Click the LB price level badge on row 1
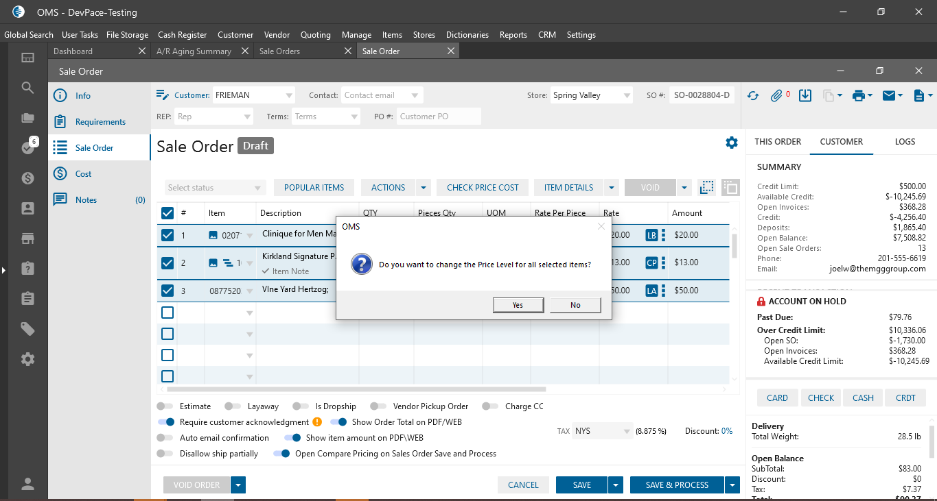Image resolution: width=937 pixels, height=501 pixels. click(x=651, y=235)
